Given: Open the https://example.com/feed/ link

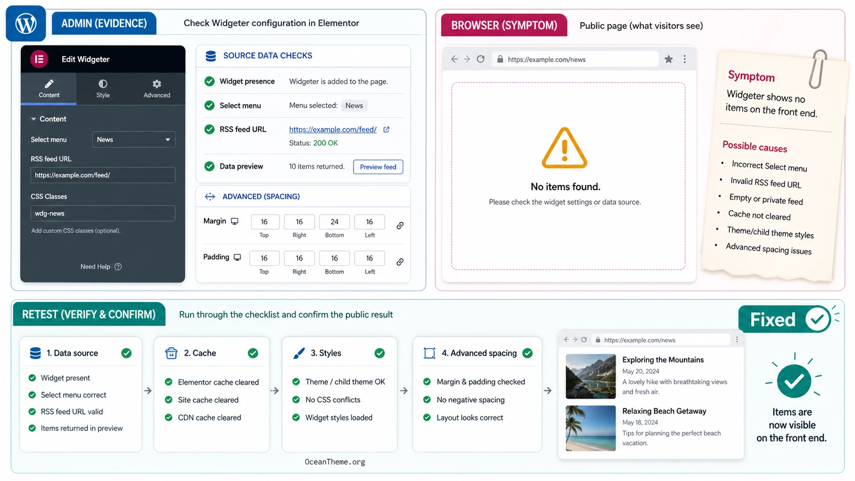Looking at the screenshot, I should [x=333, y=129].
